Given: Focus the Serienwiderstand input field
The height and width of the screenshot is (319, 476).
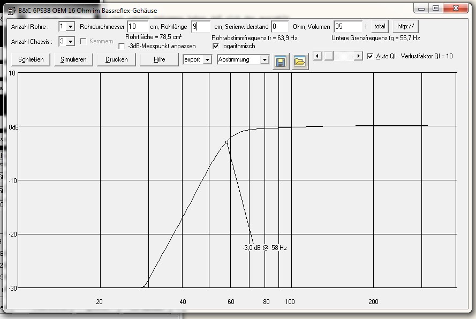Looking at the screenshot, I should click(279, 27).
